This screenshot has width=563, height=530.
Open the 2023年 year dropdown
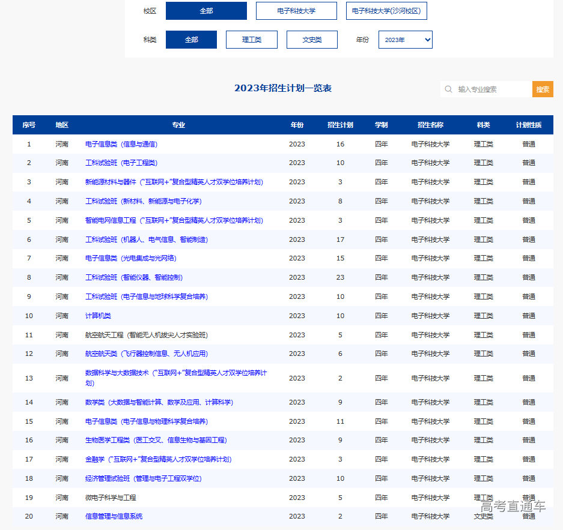coord(405,40)
